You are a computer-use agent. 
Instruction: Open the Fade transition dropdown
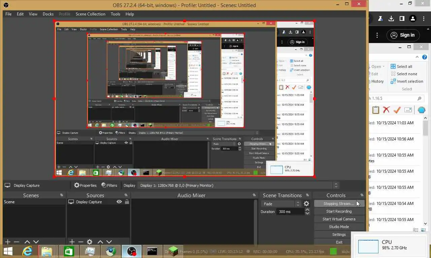click(x=281, y=204)
